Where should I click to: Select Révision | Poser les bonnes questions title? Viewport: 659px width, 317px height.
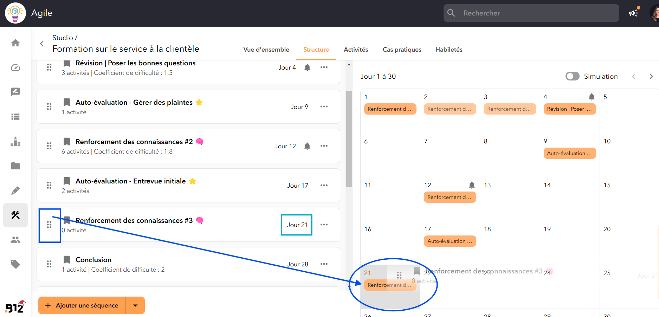coord(135,63)
